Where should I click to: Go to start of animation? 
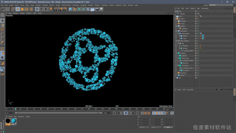(114, 113)
